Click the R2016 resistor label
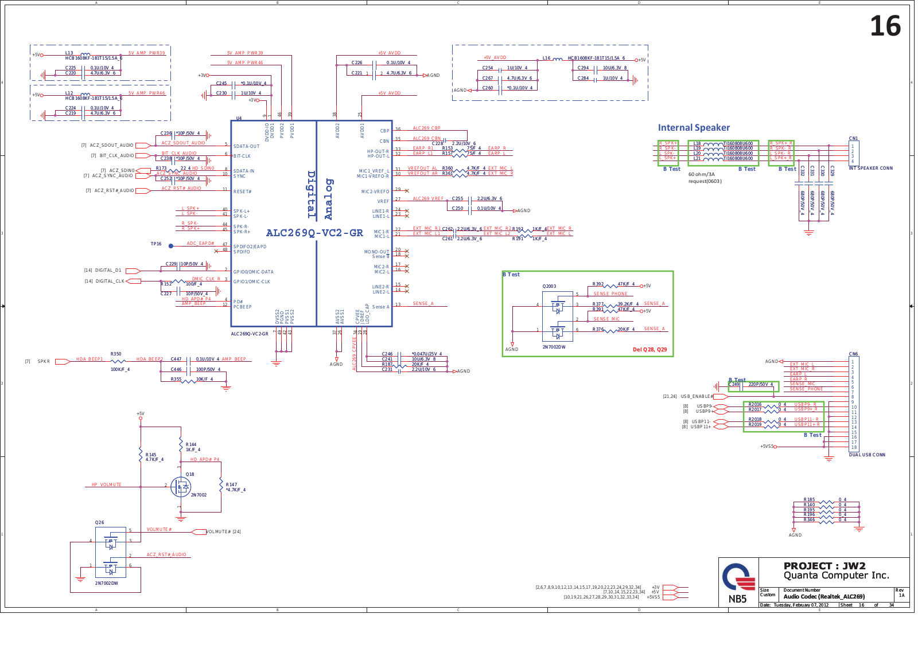The width and height of the screenshot is (918, 649). 755,405
